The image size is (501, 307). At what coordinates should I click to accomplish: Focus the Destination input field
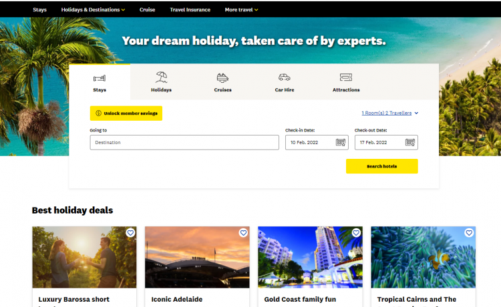click(x=184, y=142)
